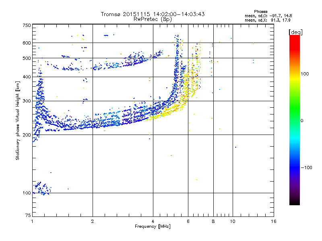Click the '500' y-axis tick label
The width and height of the screenshot is (322, 241).
click(x=27, y=58)
